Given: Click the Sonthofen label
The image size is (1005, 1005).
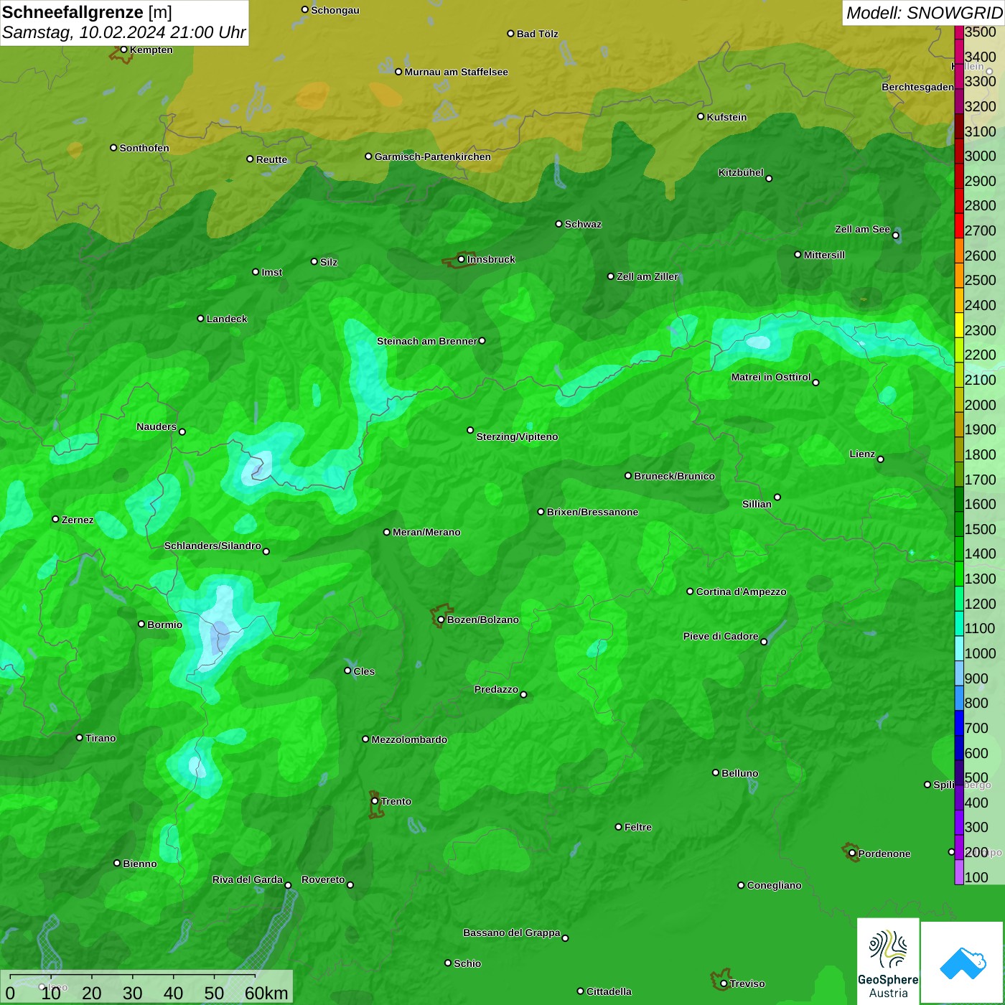Looking at the screenshot, I should pyautogui.click(x=144, y=148).
